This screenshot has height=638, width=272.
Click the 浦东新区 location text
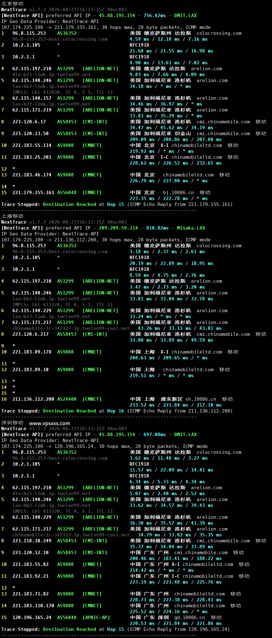click(x=172, y=399)
